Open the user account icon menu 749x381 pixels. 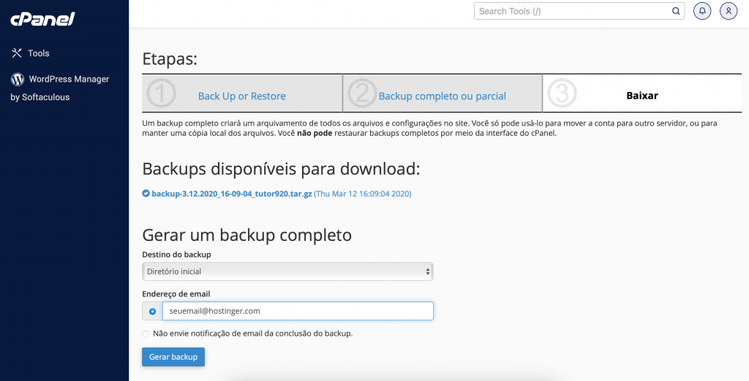click(x=729, y=11)
